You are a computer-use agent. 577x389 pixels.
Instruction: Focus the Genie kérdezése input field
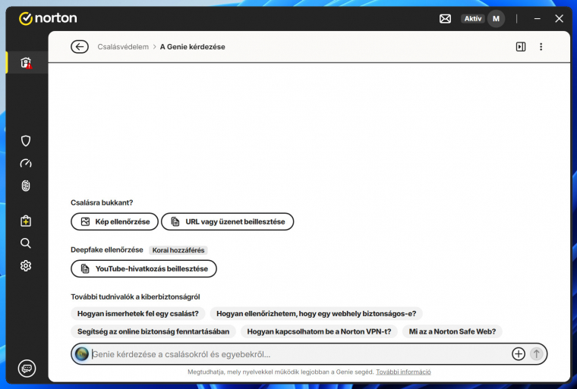(x=296, y=354)
